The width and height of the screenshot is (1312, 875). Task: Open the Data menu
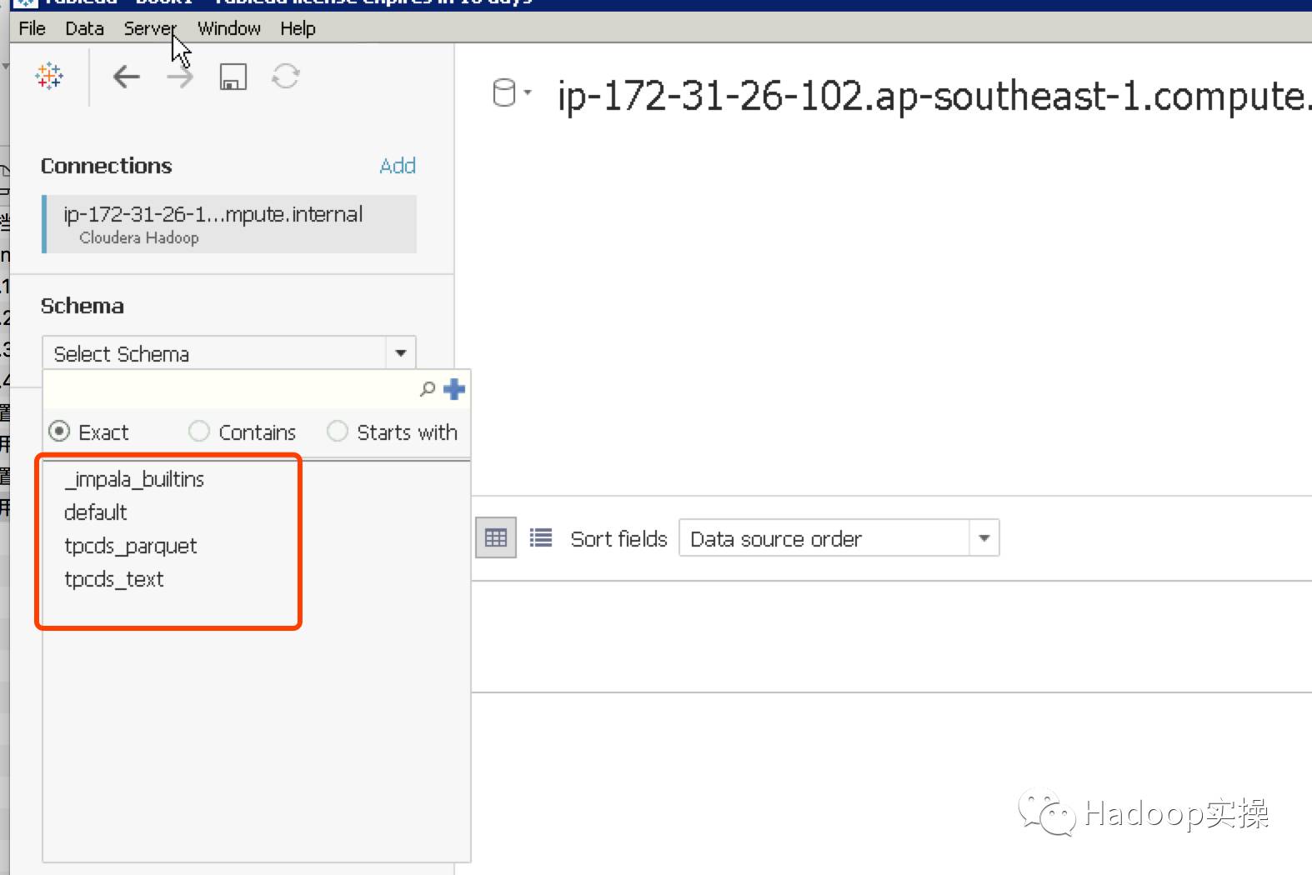pyautogui.click(x=84, y=28)
